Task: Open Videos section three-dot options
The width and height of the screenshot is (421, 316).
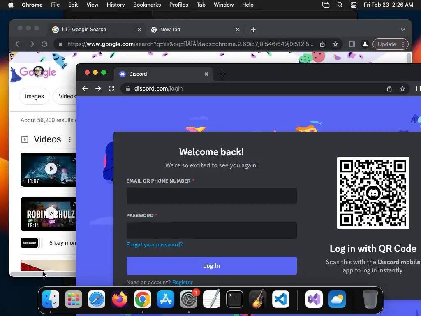Action: point(70,139)
